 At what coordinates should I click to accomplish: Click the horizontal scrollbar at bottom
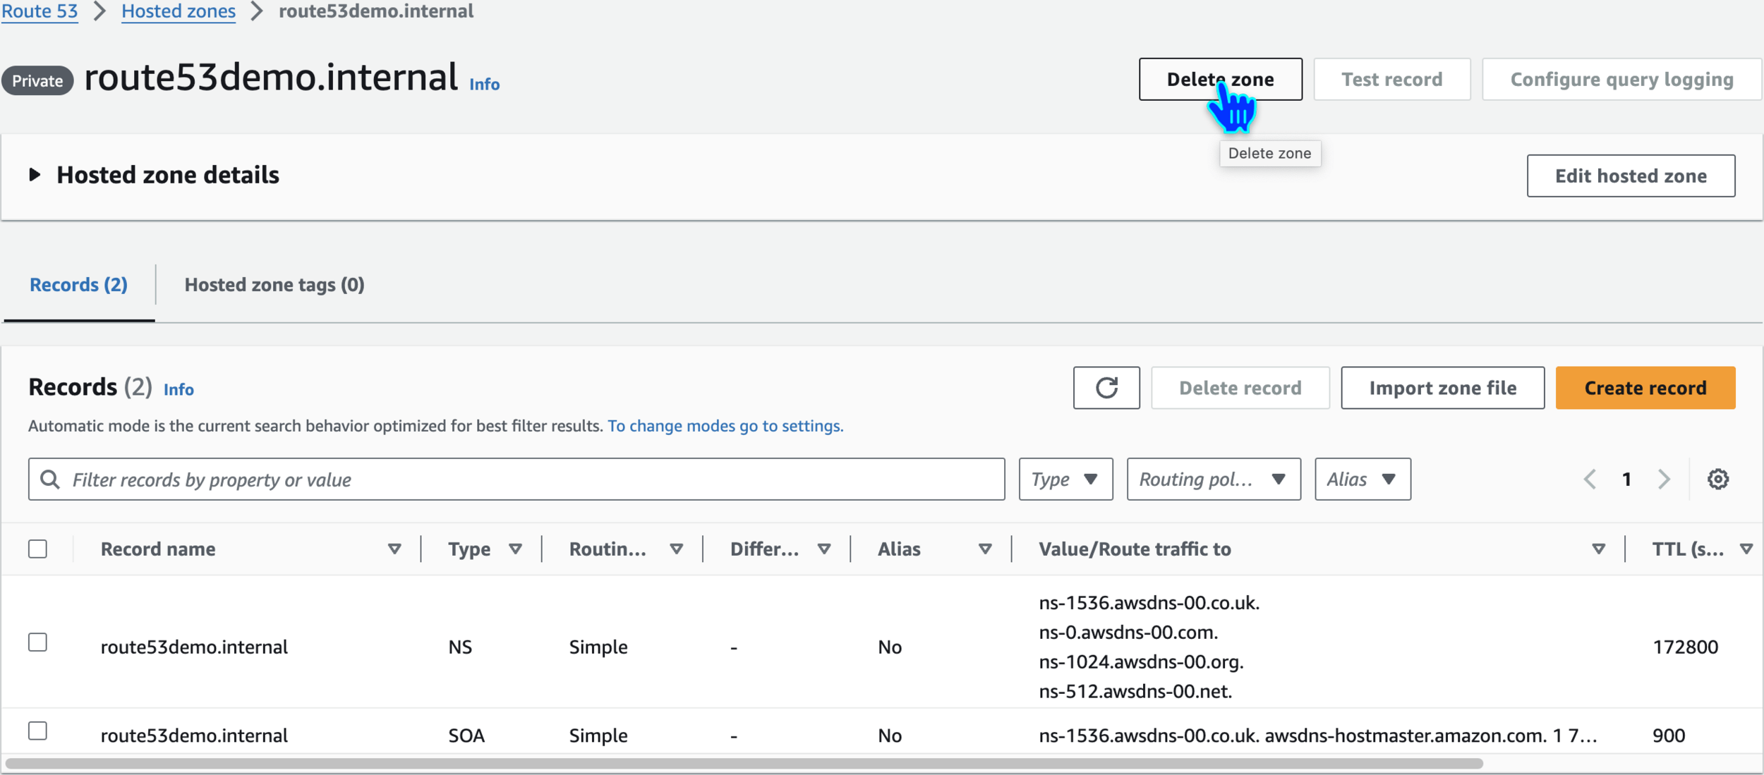(744, 764)
